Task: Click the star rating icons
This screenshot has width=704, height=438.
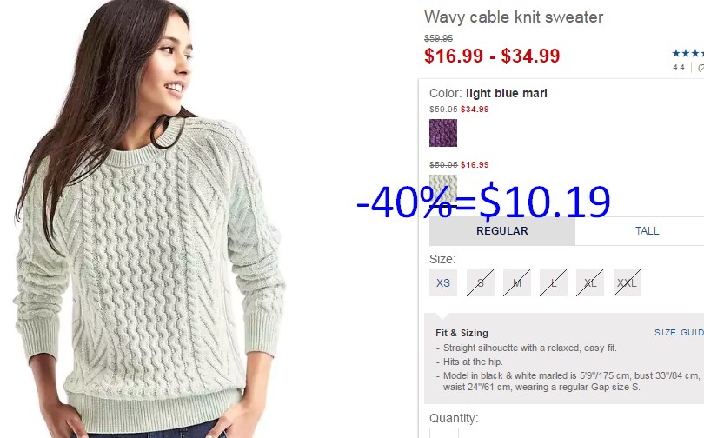Action: click(x=687, y=53)
